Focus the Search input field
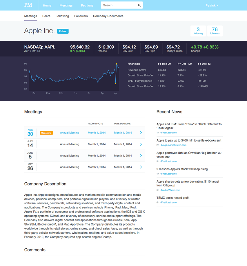This screenshot has width=247, height=266. click(119, 5)
